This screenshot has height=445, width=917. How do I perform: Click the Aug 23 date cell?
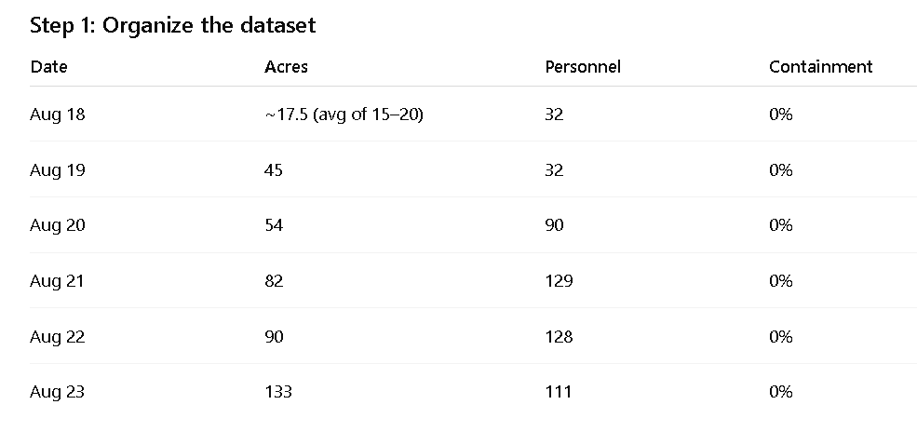pos(58,392)
